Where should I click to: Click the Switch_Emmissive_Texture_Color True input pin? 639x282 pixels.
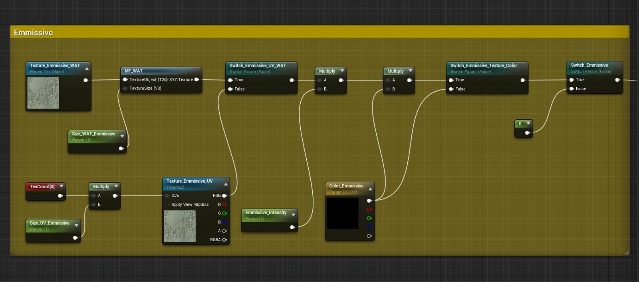451,80
